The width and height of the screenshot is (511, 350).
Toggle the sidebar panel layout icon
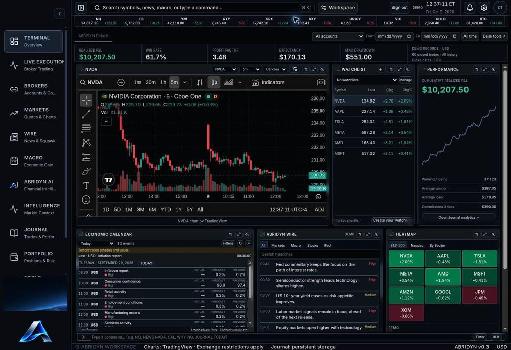[x=81, y=8]
